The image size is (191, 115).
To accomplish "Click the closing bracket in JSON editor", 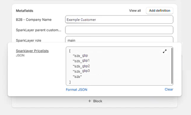I will click(x=70, y=82).
